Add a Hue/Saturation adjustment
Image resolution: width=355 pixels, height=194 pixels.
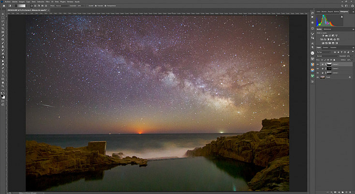pos(321,39)
